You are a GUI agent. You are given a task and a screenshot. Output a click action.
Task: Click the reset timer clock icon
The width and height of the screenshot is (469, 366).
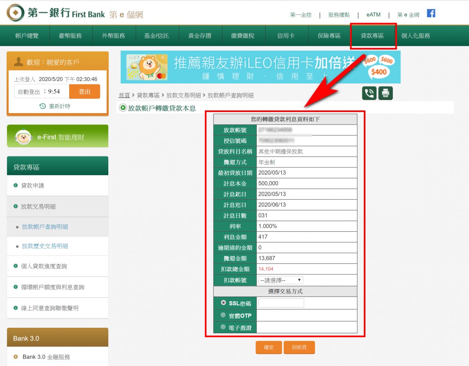43,106
